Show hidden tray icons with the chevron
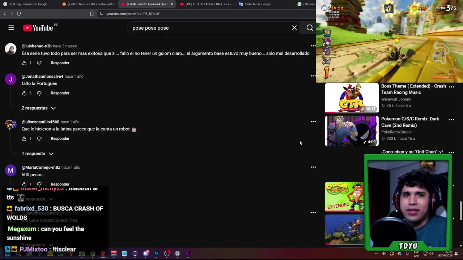The image size is (463, 260). 376,254
